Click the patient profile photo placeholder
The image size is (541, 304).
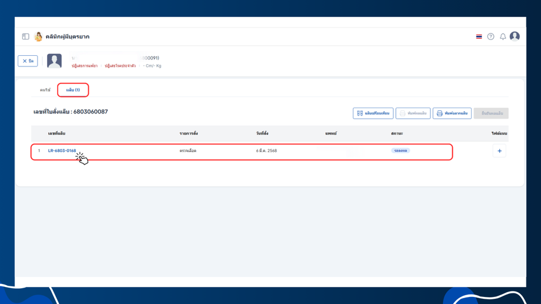(54, 61)
